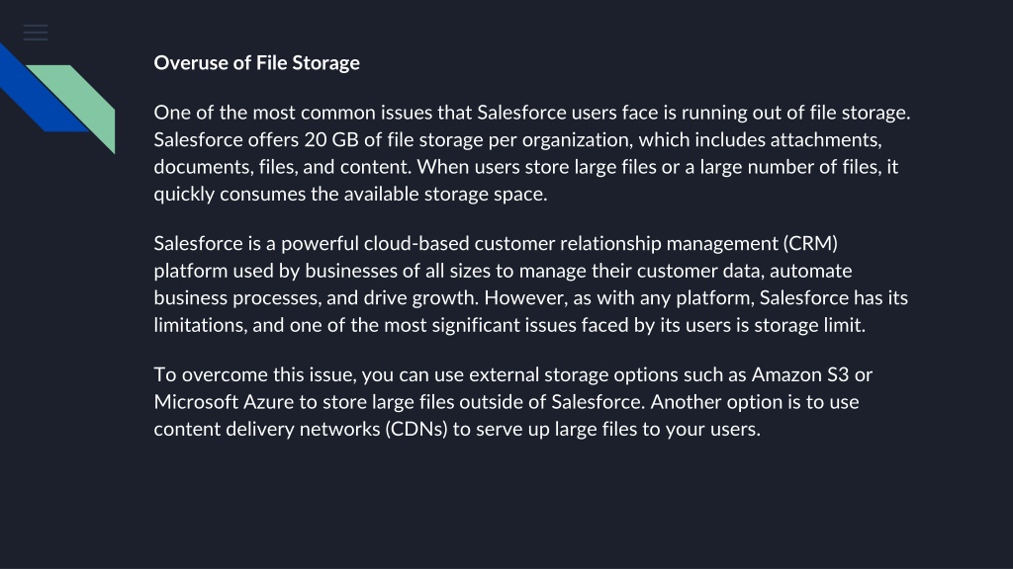The image size is (1013, 569).
Task: Select the 'Overuse of File Storage' heading
Action: point(256,62)
